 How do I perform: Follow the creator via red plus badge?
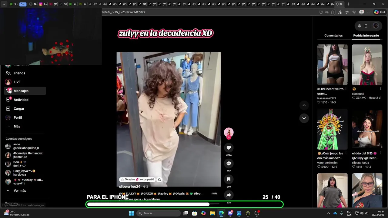click(x=229, y=137)
